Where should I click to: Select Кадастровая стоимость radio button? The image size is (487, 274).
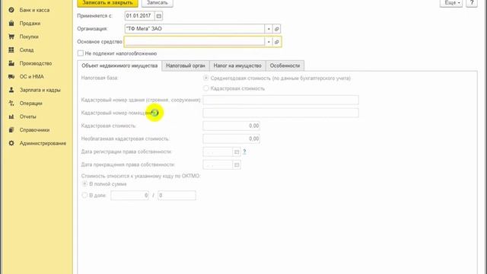coord(206,88)
